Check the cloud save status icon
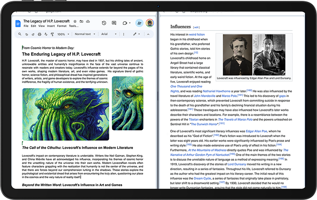Screen dimensions: 317x200 [88, 21]
